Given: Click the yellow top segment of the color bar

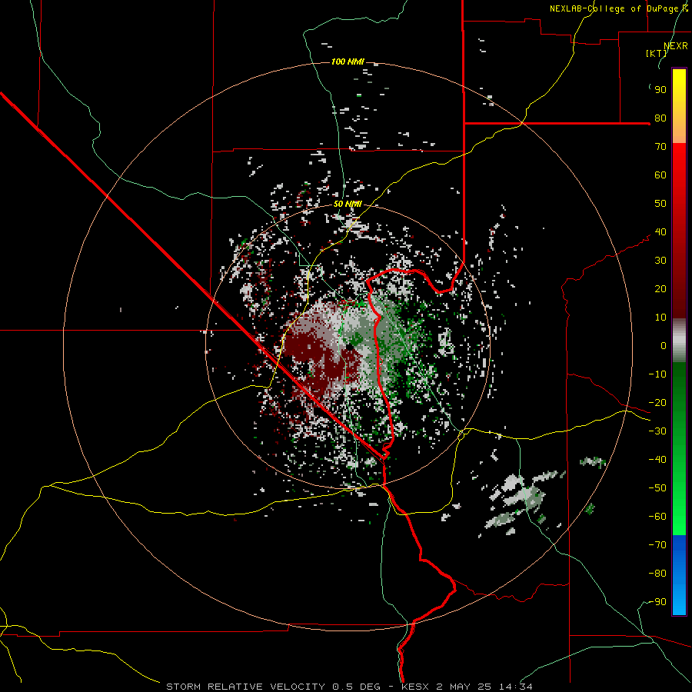Looking at the screenshot, I should coord(679,106).
